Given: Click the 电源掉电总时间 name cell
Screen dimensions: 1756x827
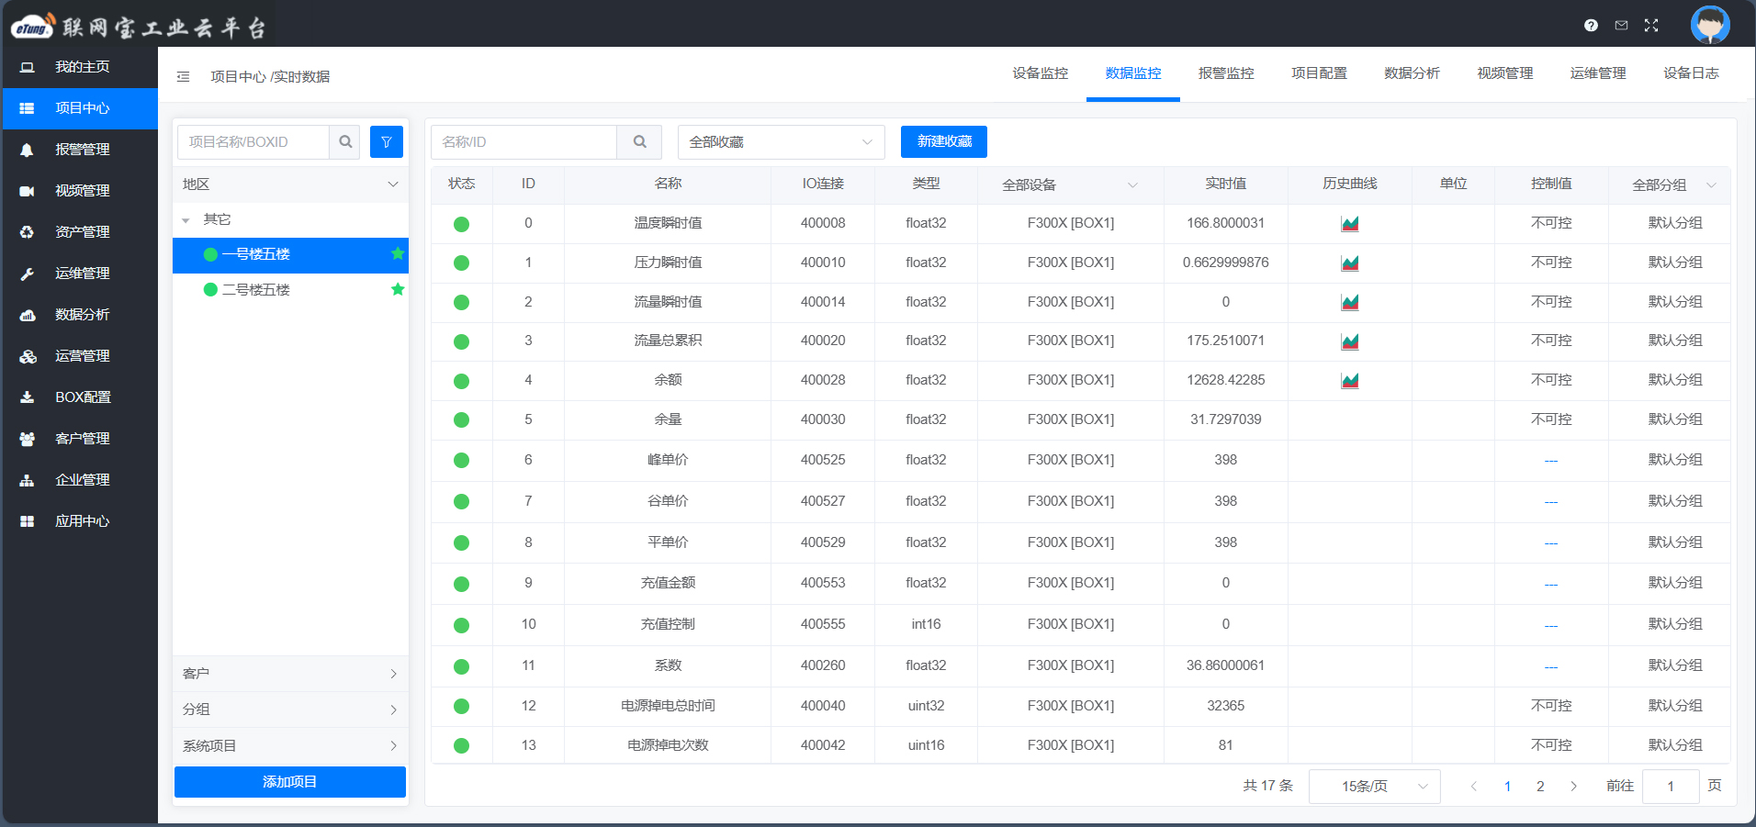Looking at the screenshot, I should coord(668,706).
